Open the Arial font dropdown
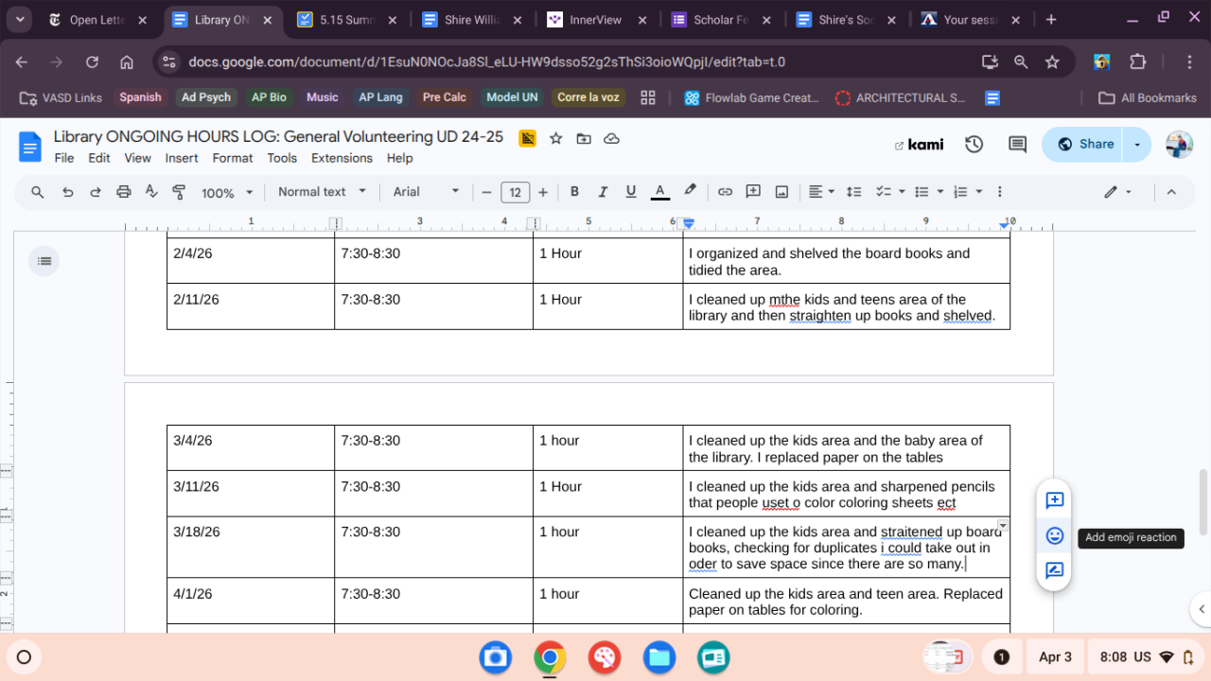The width and height of the screenshot is (1211, 681). pyautogui.click(x=426, y=192)
